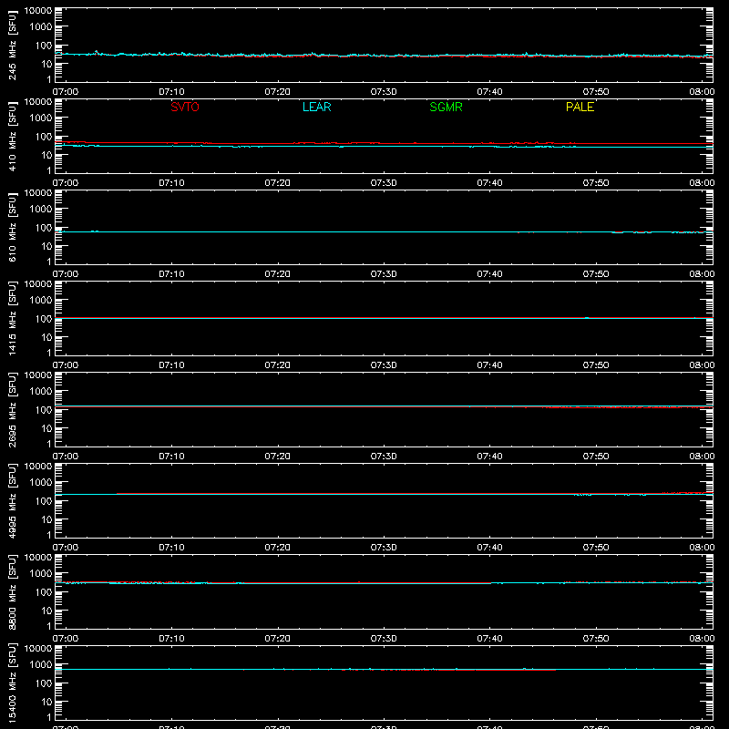Click the 07:20 time label of the 4995 MHz panel
729x729 pixels.
(278, 548)
